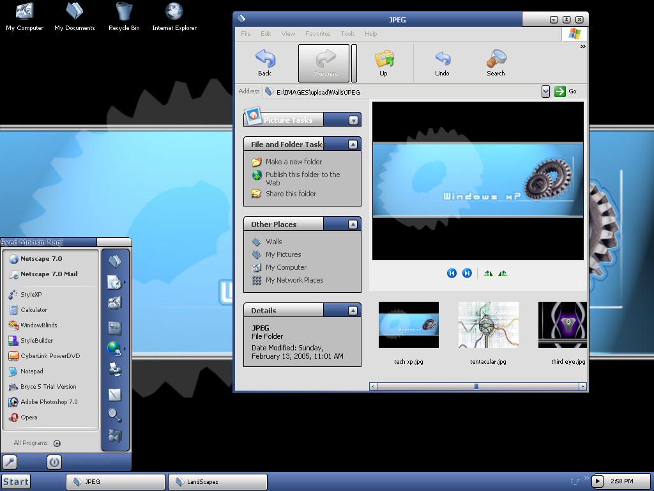Click the globe network icon in Start menu side panel
654x491 pixels.
[114, 348]
